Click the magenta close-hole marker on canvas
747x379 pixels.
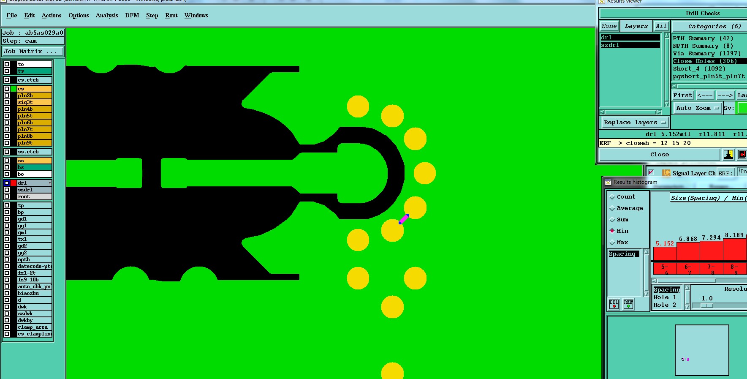[x=404, y=219]
